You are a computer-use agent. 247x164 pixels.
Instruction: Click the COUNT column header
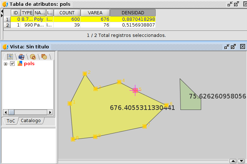click(67, 13)
